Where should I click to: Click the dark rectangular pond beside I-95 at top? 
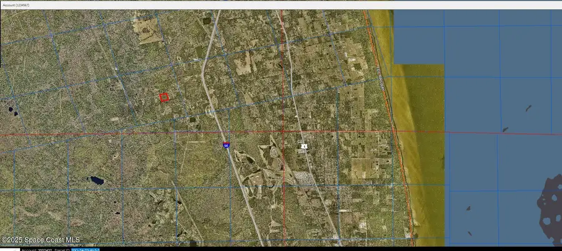point(207,21)
